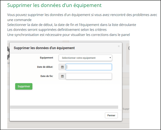Open the Equipement selection dropdown
The width and height of the screenshot is (161, 130).
click(85, 58)
